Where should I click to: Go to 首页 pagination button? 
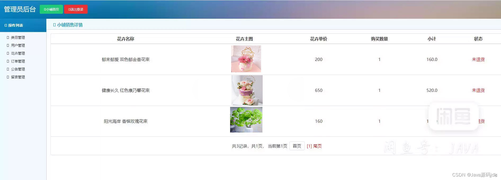[x=297, y=146]
